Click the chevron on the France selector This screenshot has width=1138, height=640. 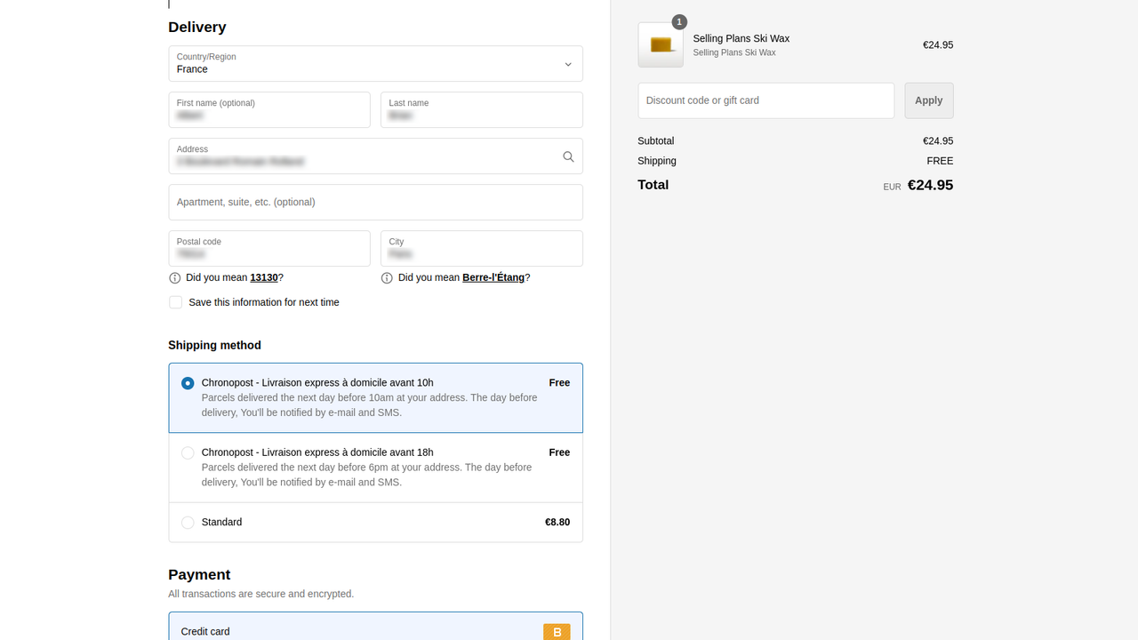(567, 64)
